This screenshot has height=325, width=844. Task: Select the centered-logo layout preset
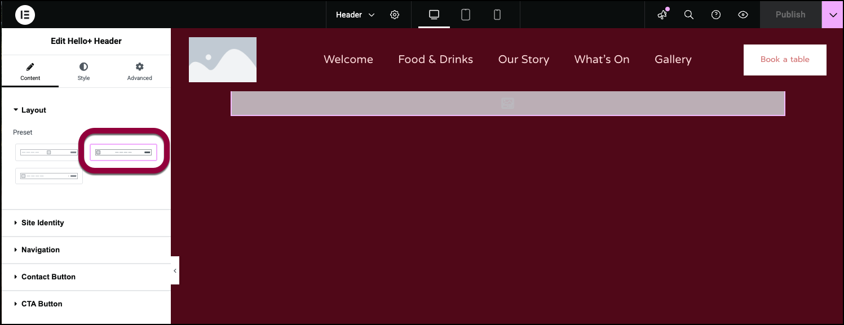click(x=49, y=152)
